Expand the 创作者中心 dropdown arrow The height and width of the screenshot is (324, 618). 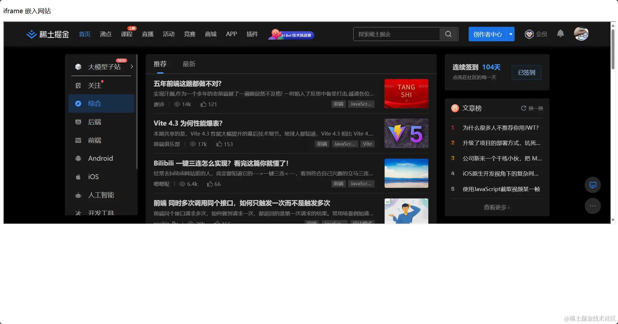click(511, 34)
